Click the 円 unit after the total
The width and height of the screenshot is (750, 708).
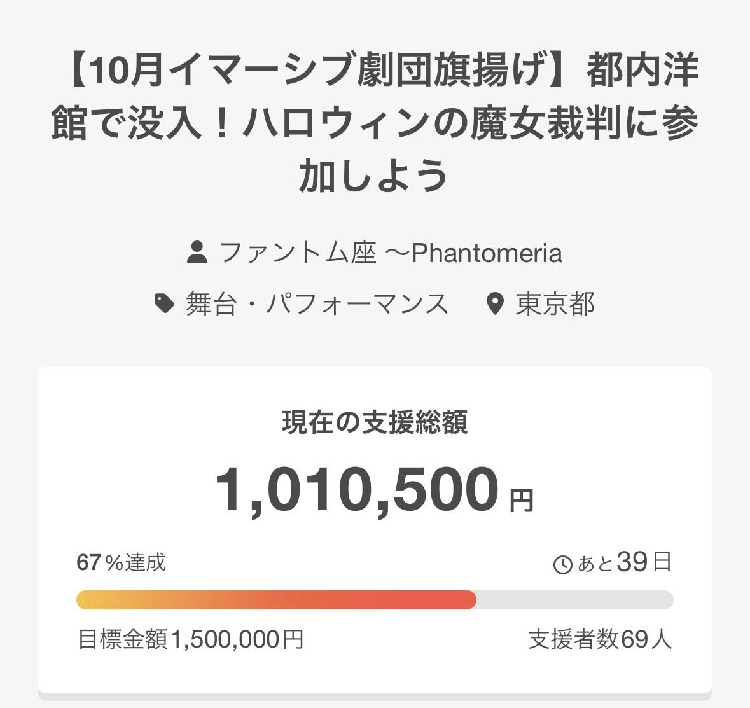pos(522,500)
